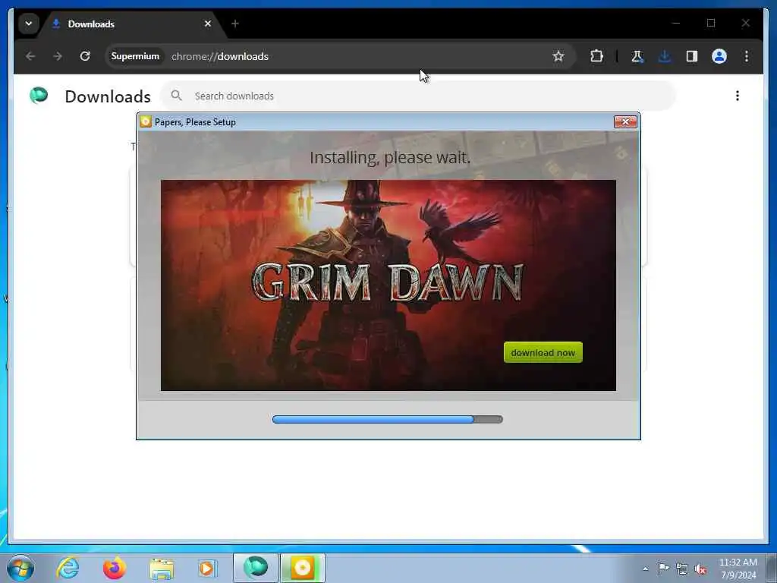Viewport: 777px width, 583px height.
Task: Bookmark this page with the star icon
Action: [558, 56]
